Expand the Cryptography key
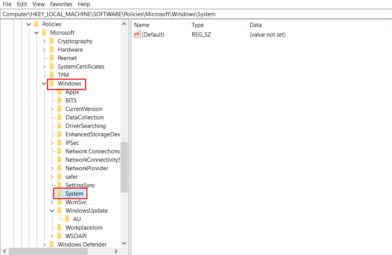Image resolution: width=392 pixels, height=255 pixels. point(44,41)
